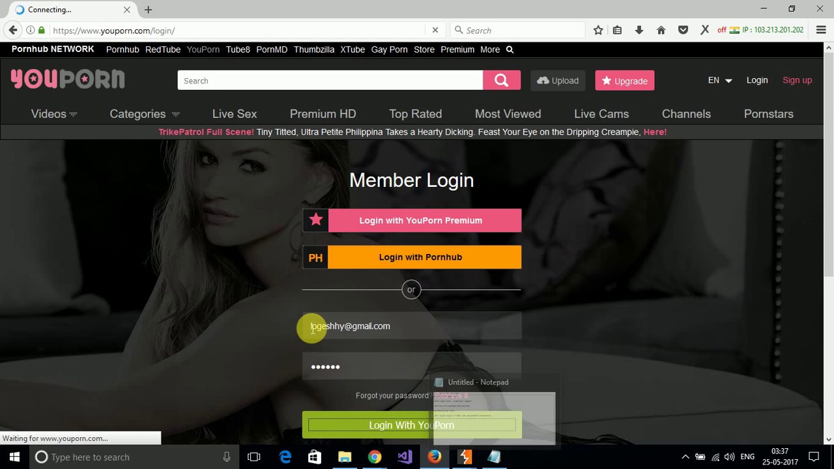This screenshot has height=469, width=834.
Task: Click the ENG input language indicator
Action: (747, 457)
